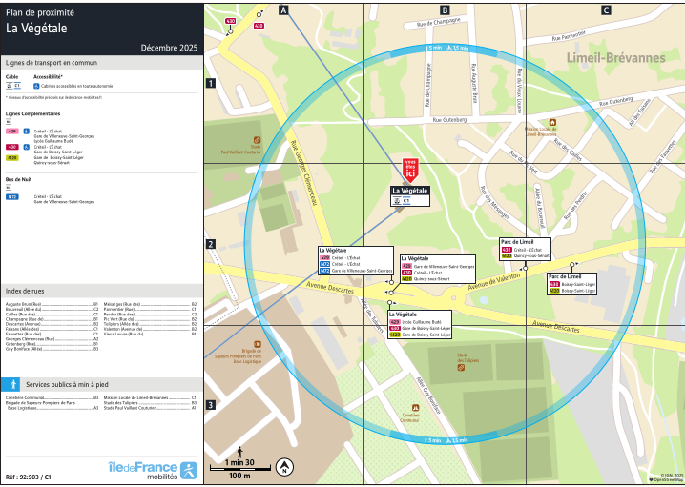Click the north compass arrow icon
This screenshot has width=685, height=487.
pyautogui.click(x=284, y=467)
